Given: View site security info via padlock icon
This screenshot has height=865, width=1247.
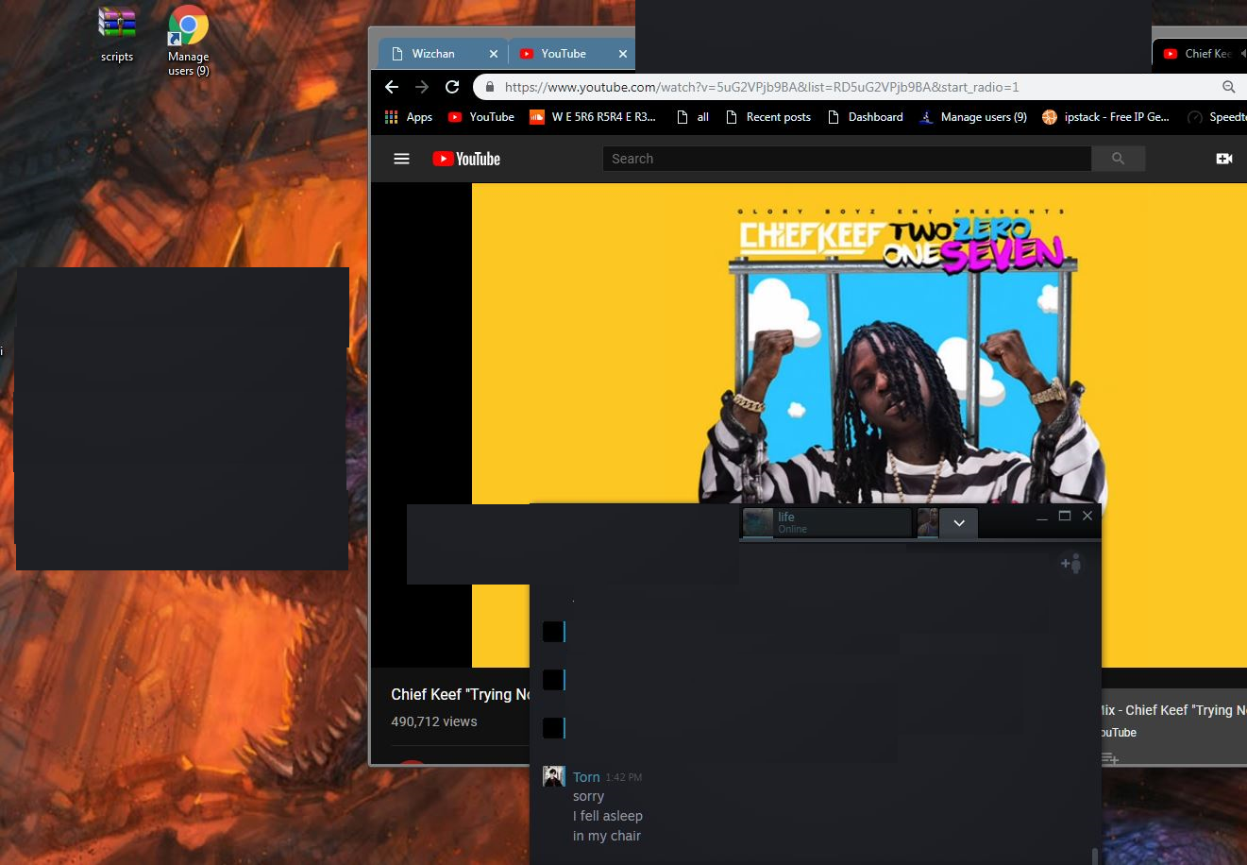Looking at the screenshot, I should point(489,87).
